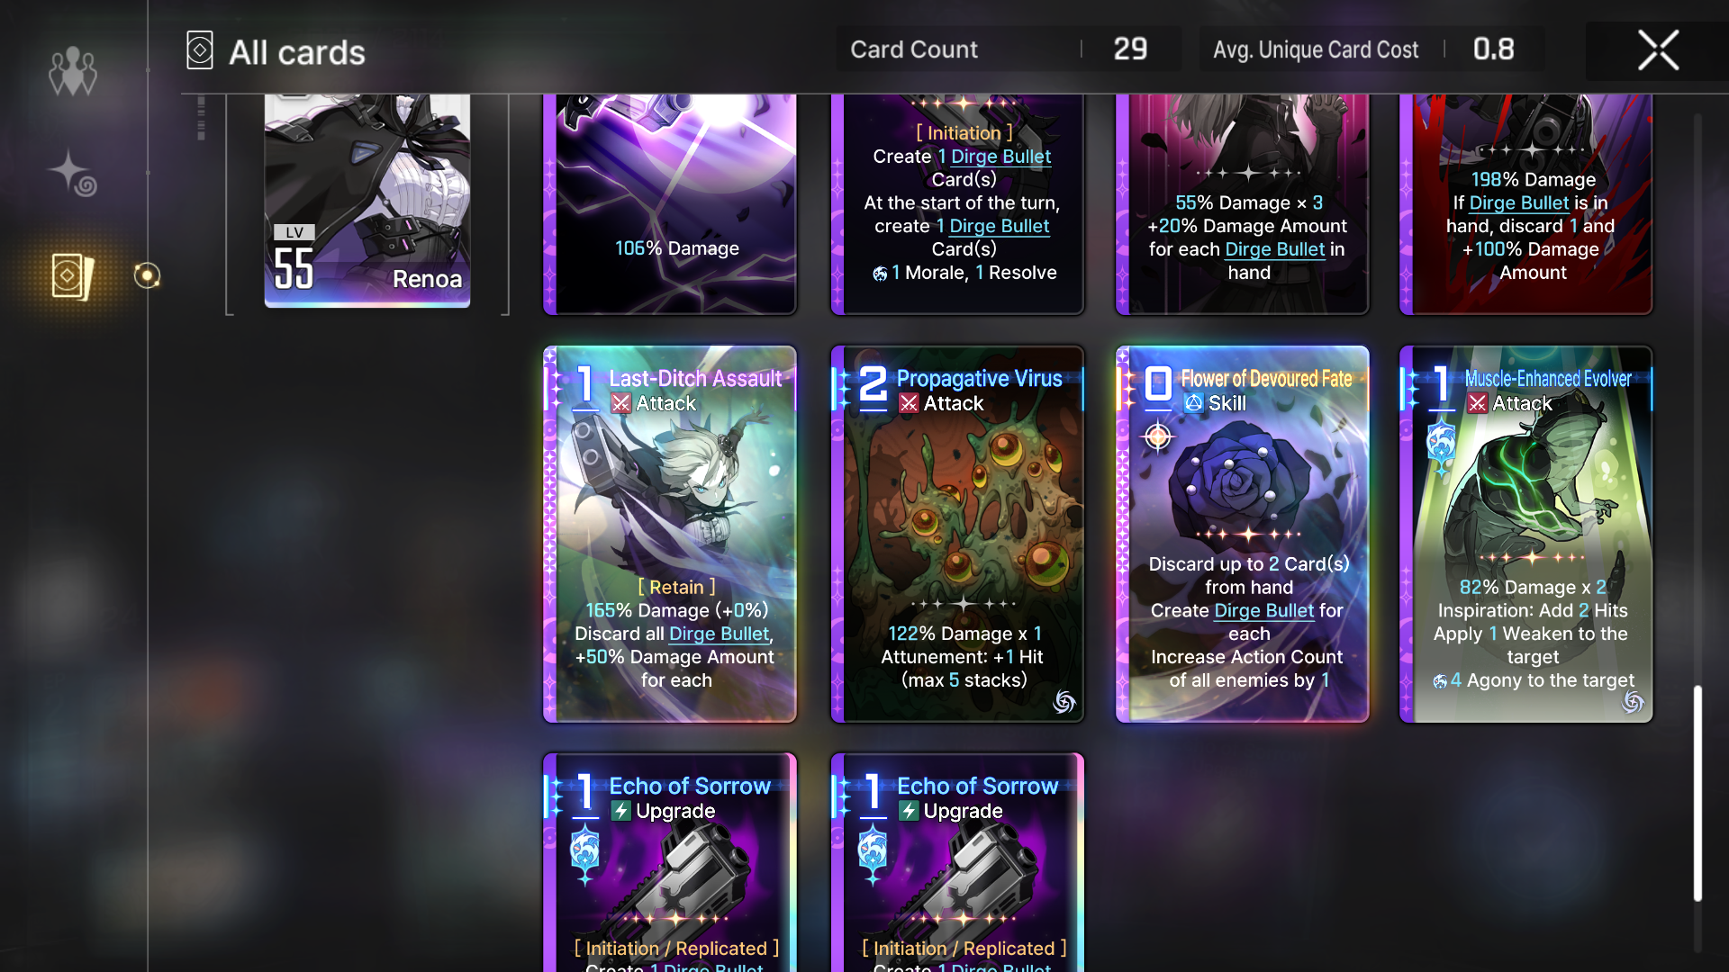Image resolution: width=1729 pixels, height=972 pixels.
Task: Select the star swirl sidebar icon
Action: click(x=72, y=173)
